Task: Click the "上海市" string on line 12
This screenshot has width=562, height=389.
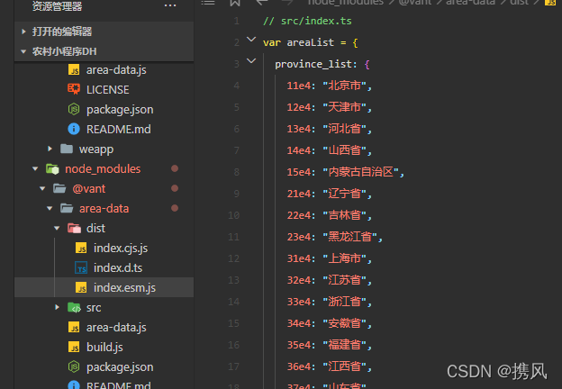Action: tap(344, 258)
